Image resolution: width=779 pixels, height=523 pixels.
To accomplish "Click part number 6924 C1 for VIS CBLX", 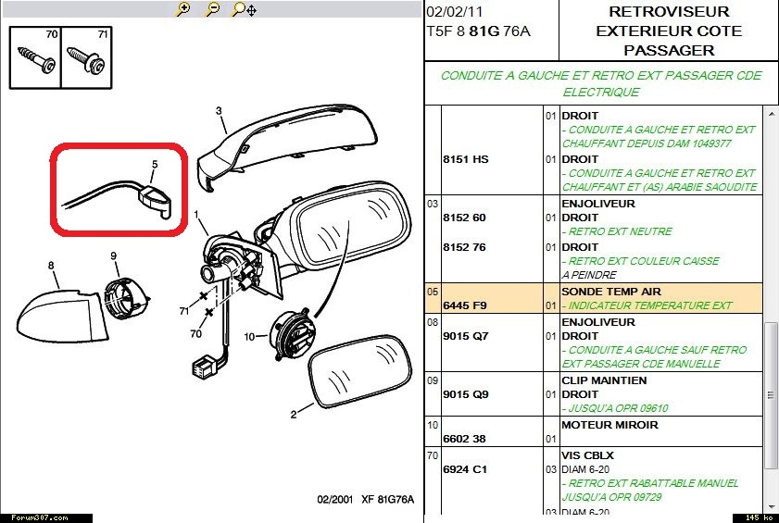I will point(466,469).
